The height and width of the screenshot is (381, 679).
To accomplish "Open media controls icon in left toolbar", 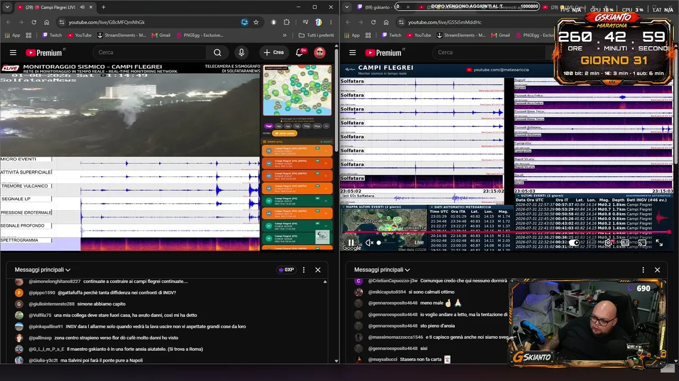I will [x=306, y=22].
